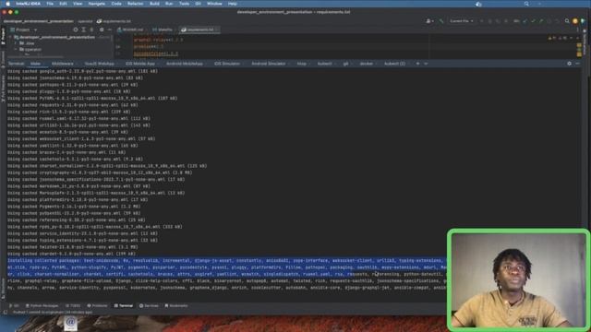
Task: Select the requirements.txt editor tab
Action: [x=199, y=30]
